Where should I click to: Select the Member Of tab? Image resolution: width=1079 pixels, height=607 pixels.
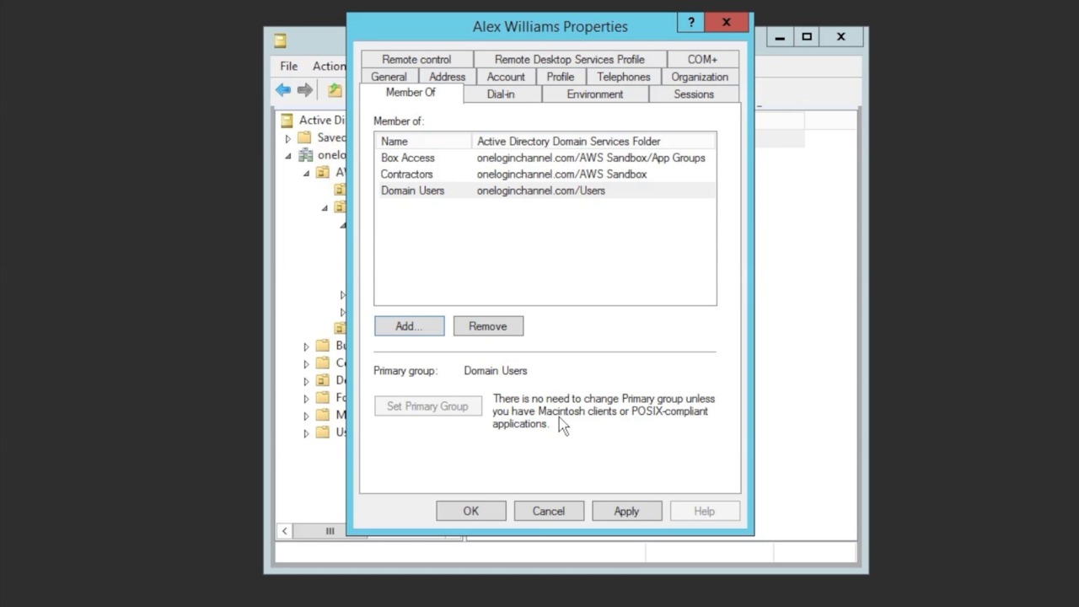coord(411,93)
